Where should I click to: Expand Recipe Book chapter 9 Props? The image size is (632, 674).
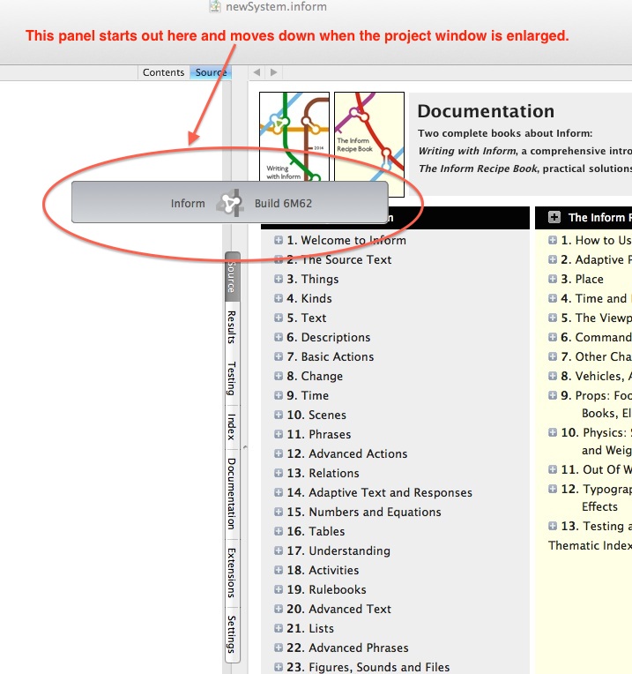(x=553, y=395)
